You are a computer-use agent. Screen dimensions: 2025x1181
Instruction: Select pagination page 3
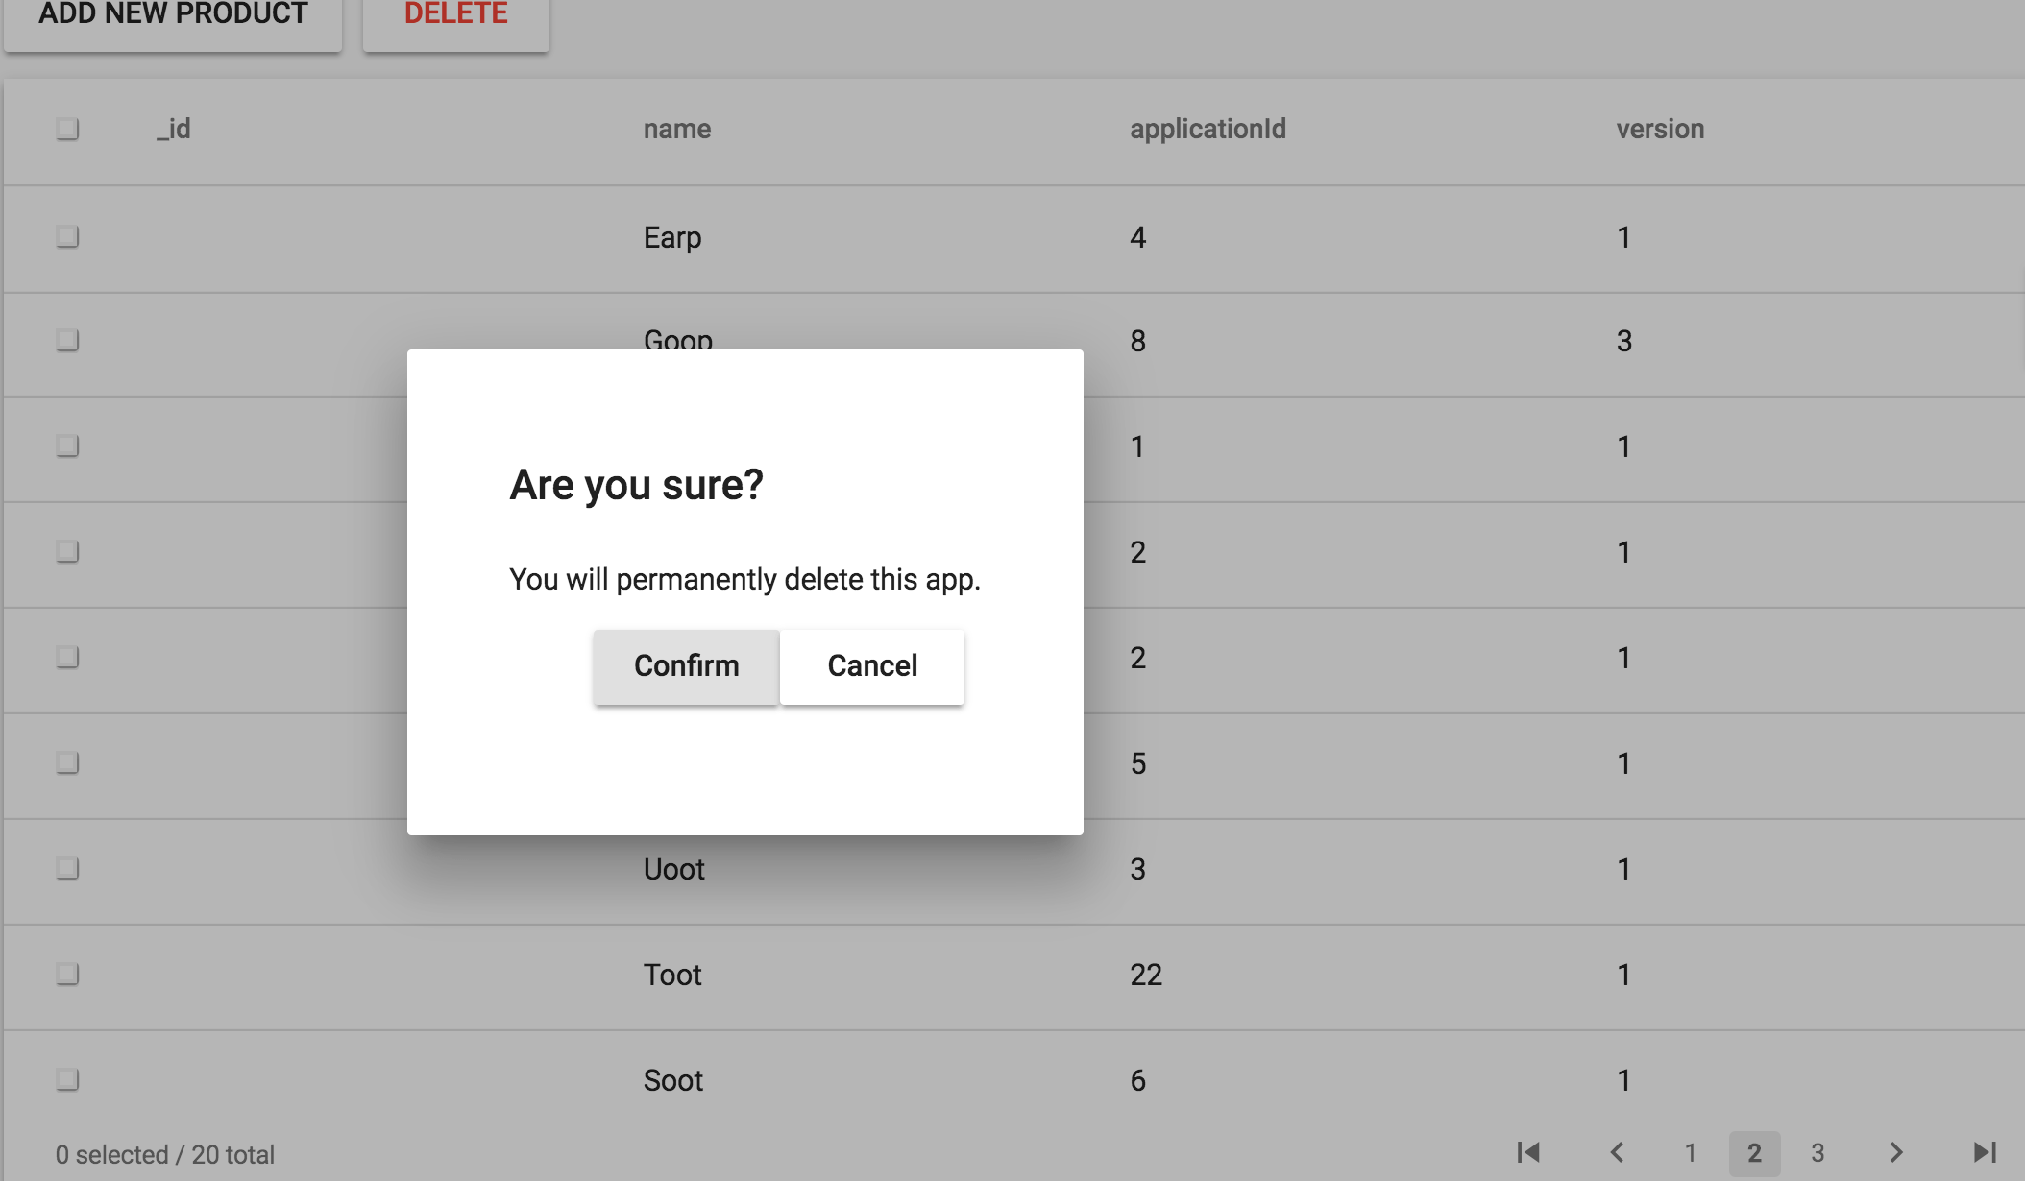tap(1818, 1153)
